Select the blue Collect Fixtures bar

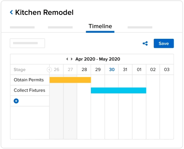pos(118,90)
